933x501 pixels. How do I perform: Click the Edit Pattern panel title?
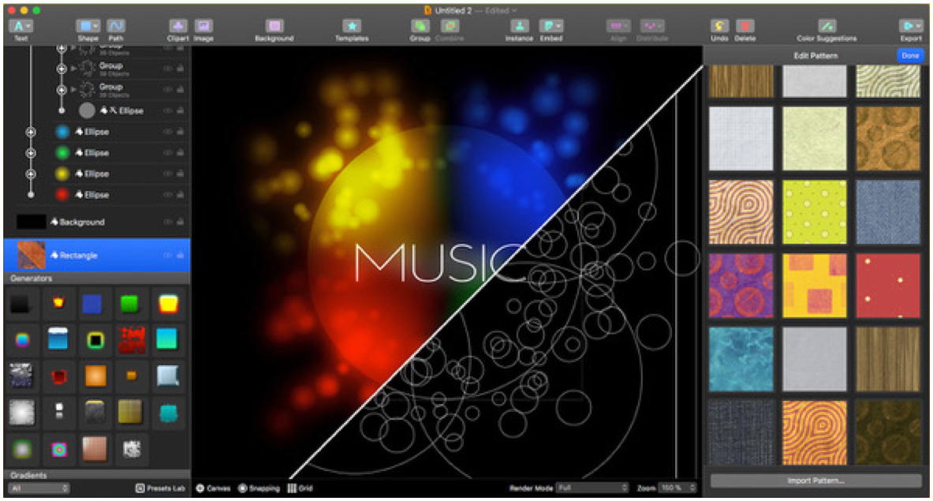(815, 55)
